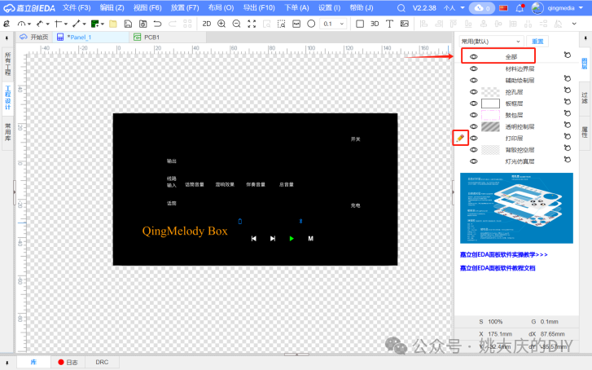Screen dimensions: 592x370
Task: Click the search magnifier in the top bar
Action: tap(401, 8)
